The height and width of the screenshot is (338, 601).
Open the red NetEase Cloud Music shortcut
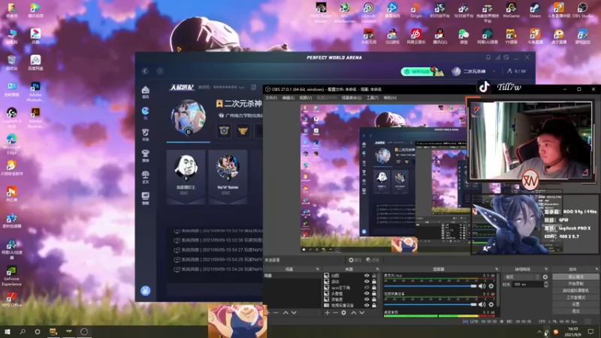tap(416, 37)
